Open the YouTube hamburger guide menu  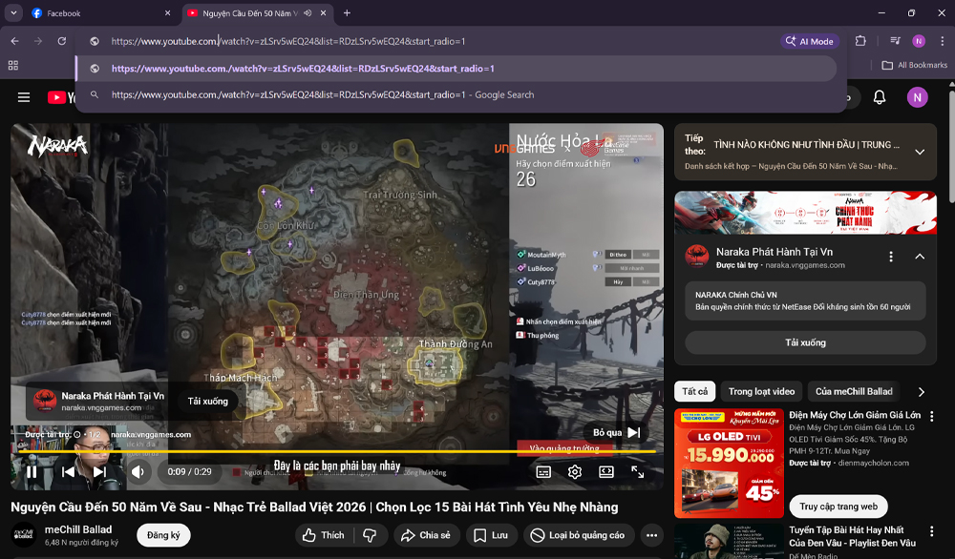[24, 97]
